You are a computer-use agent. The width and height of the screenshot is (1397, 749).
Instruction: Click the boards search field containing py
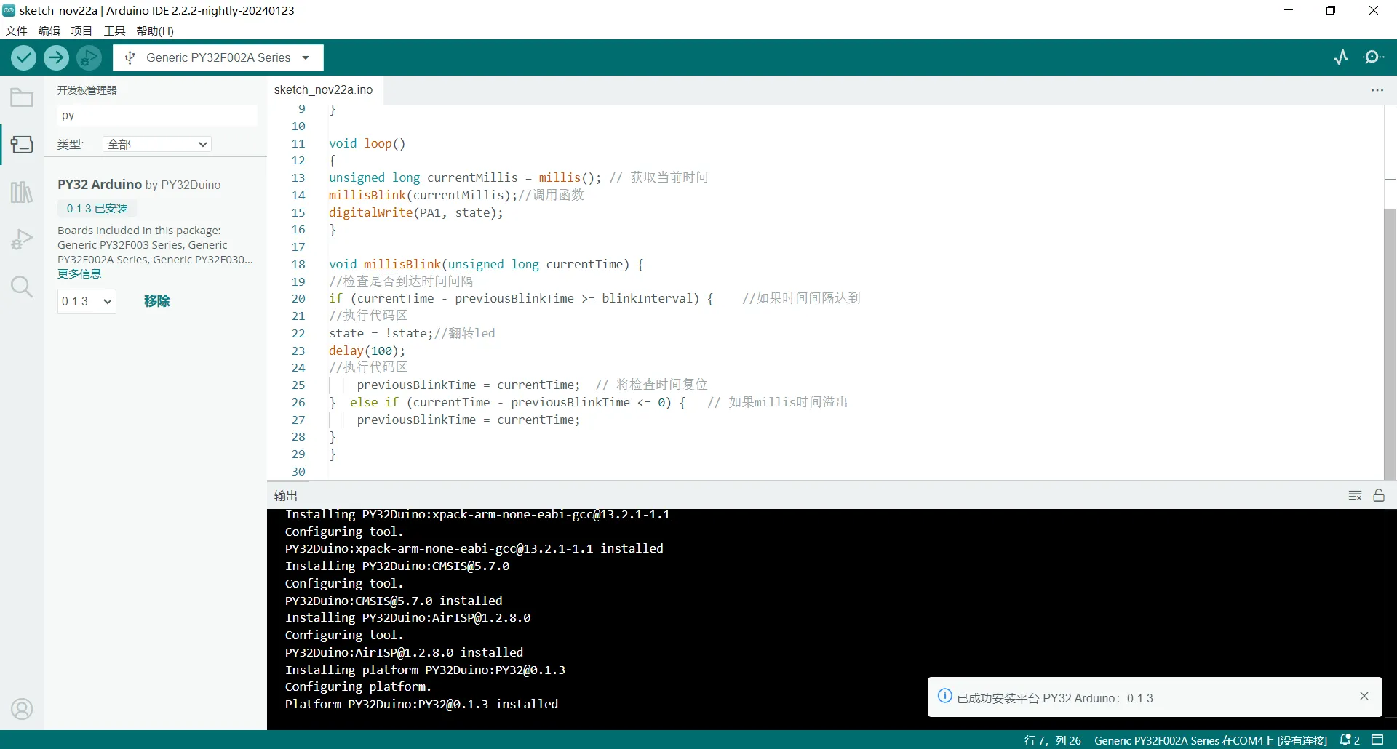(156, 116)
